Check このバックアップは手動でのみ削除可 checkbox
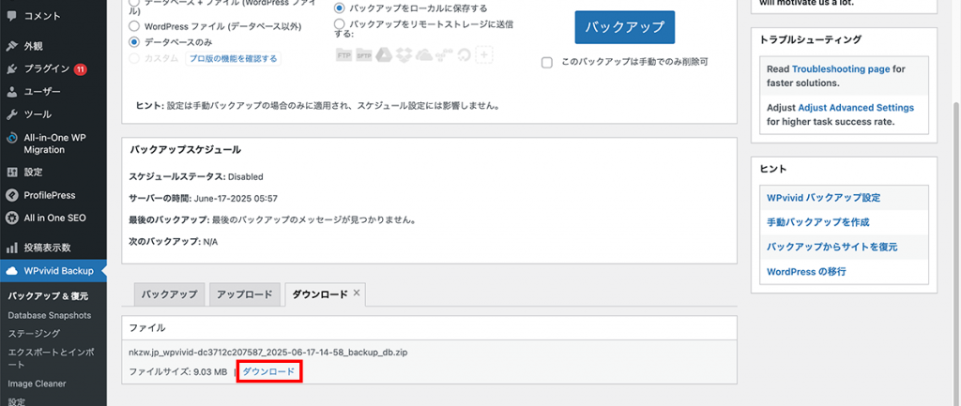Screen dimensions: 961x406 (547, 62)
